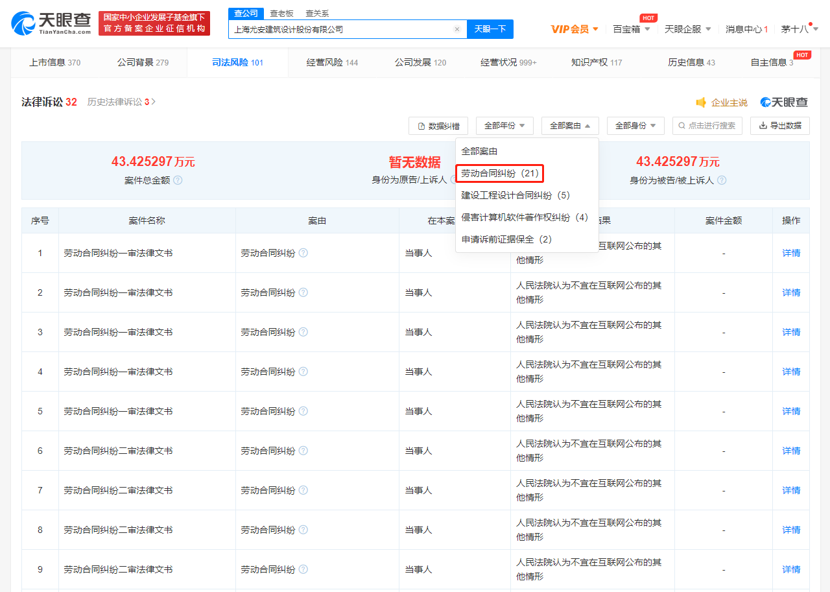The width and height of the screenshot is (830, 592).
Task: Clear the search box with the X icon
Action: pos(457,29)
